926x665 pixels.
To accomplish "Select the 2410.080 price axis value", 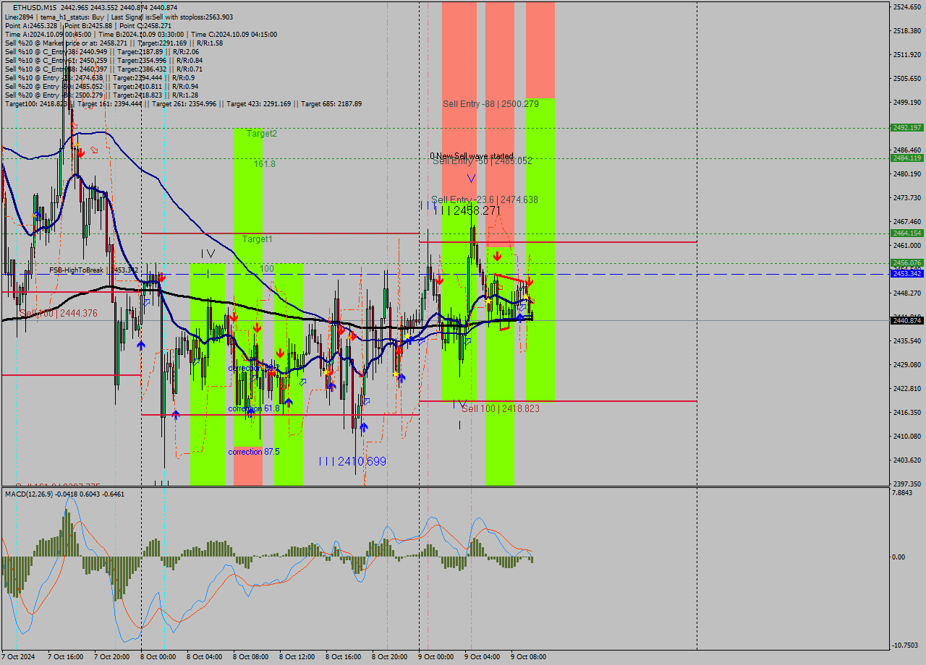I will tap(906, 437).
